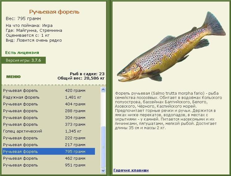Select Ручьевая форель 404 грамм row
The height and width of the screenshot is (176, 231).
(x=49, y=104)
